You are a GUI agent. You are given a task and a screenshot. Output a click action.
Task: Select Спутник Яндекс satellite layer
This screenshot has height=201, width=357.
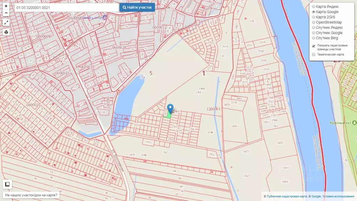point(313,28)
